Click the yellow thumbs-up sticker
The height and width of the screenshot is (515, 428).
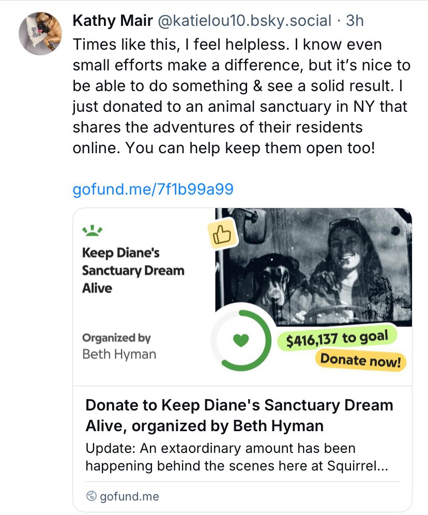(223, 233)
